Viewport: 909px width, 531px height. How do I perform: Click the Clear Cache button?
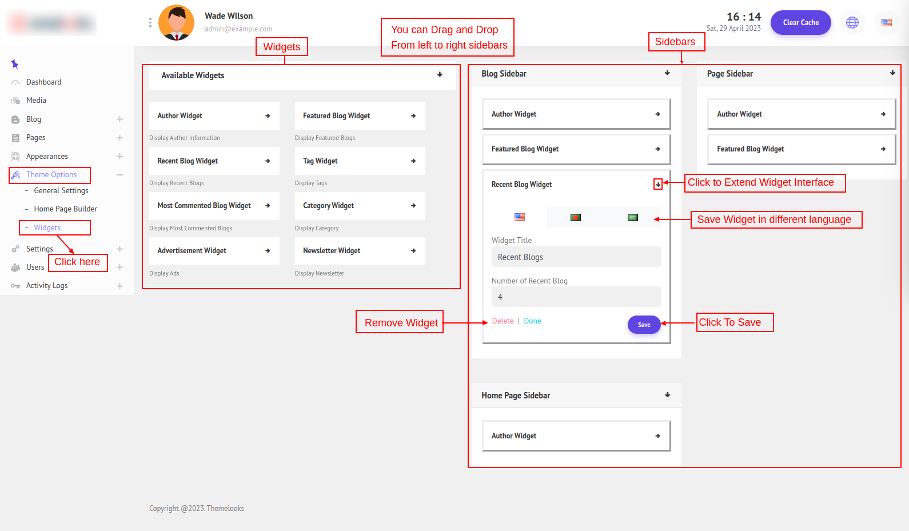click(800, 23)
